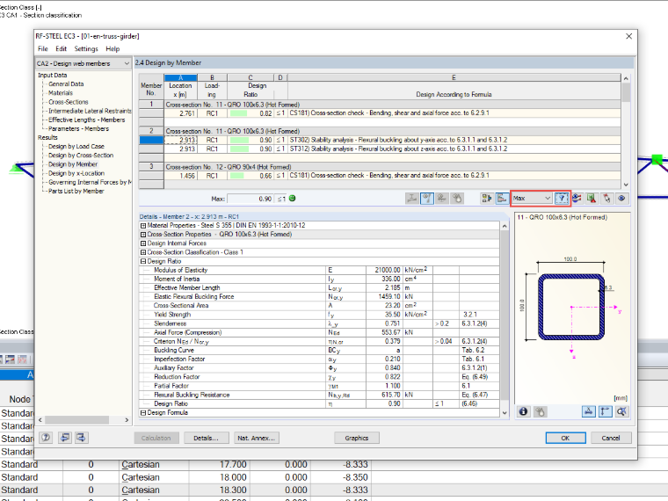Toggle the highlighted member results icon
Screen dimensions: 668x501
click(x=426, y=198)
